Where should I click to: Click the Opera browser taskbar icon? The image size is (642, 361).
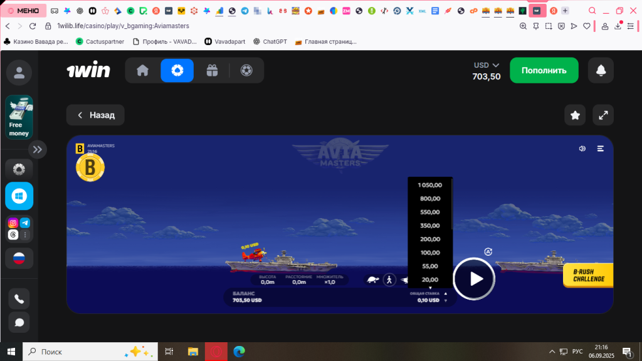coord(216,352)
